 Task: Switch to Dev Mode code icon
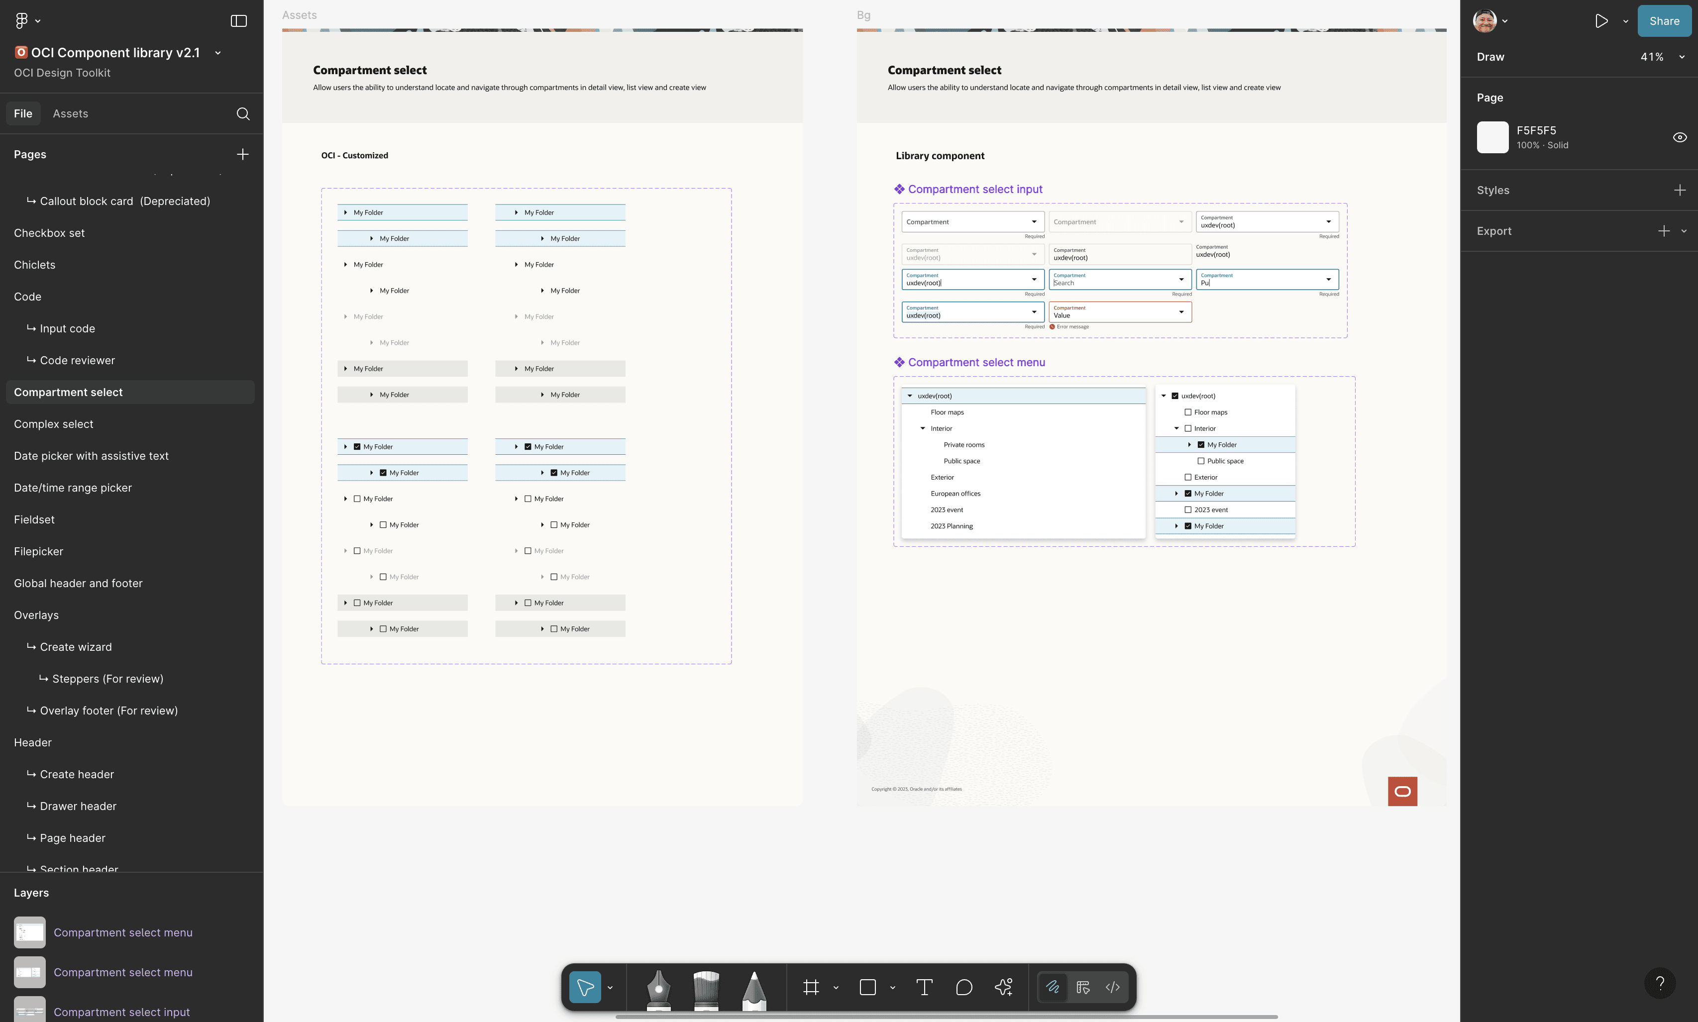tap(1112, 987)
